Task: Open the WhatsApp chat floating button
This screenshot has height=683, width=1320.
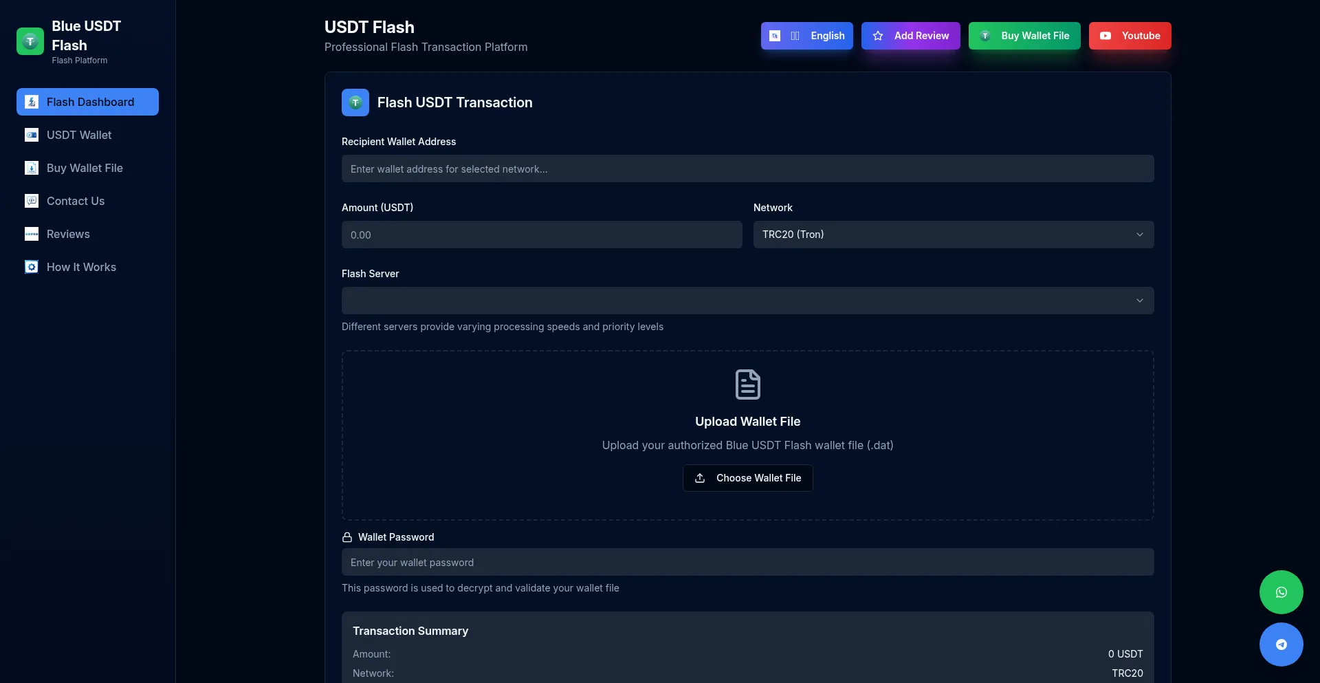Action: 1281,592
